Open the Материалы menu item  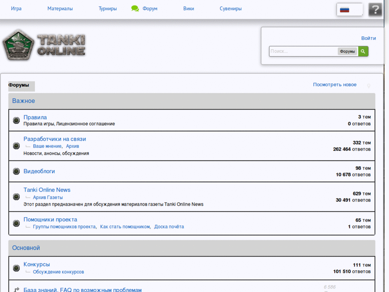(x=60, y=9)
